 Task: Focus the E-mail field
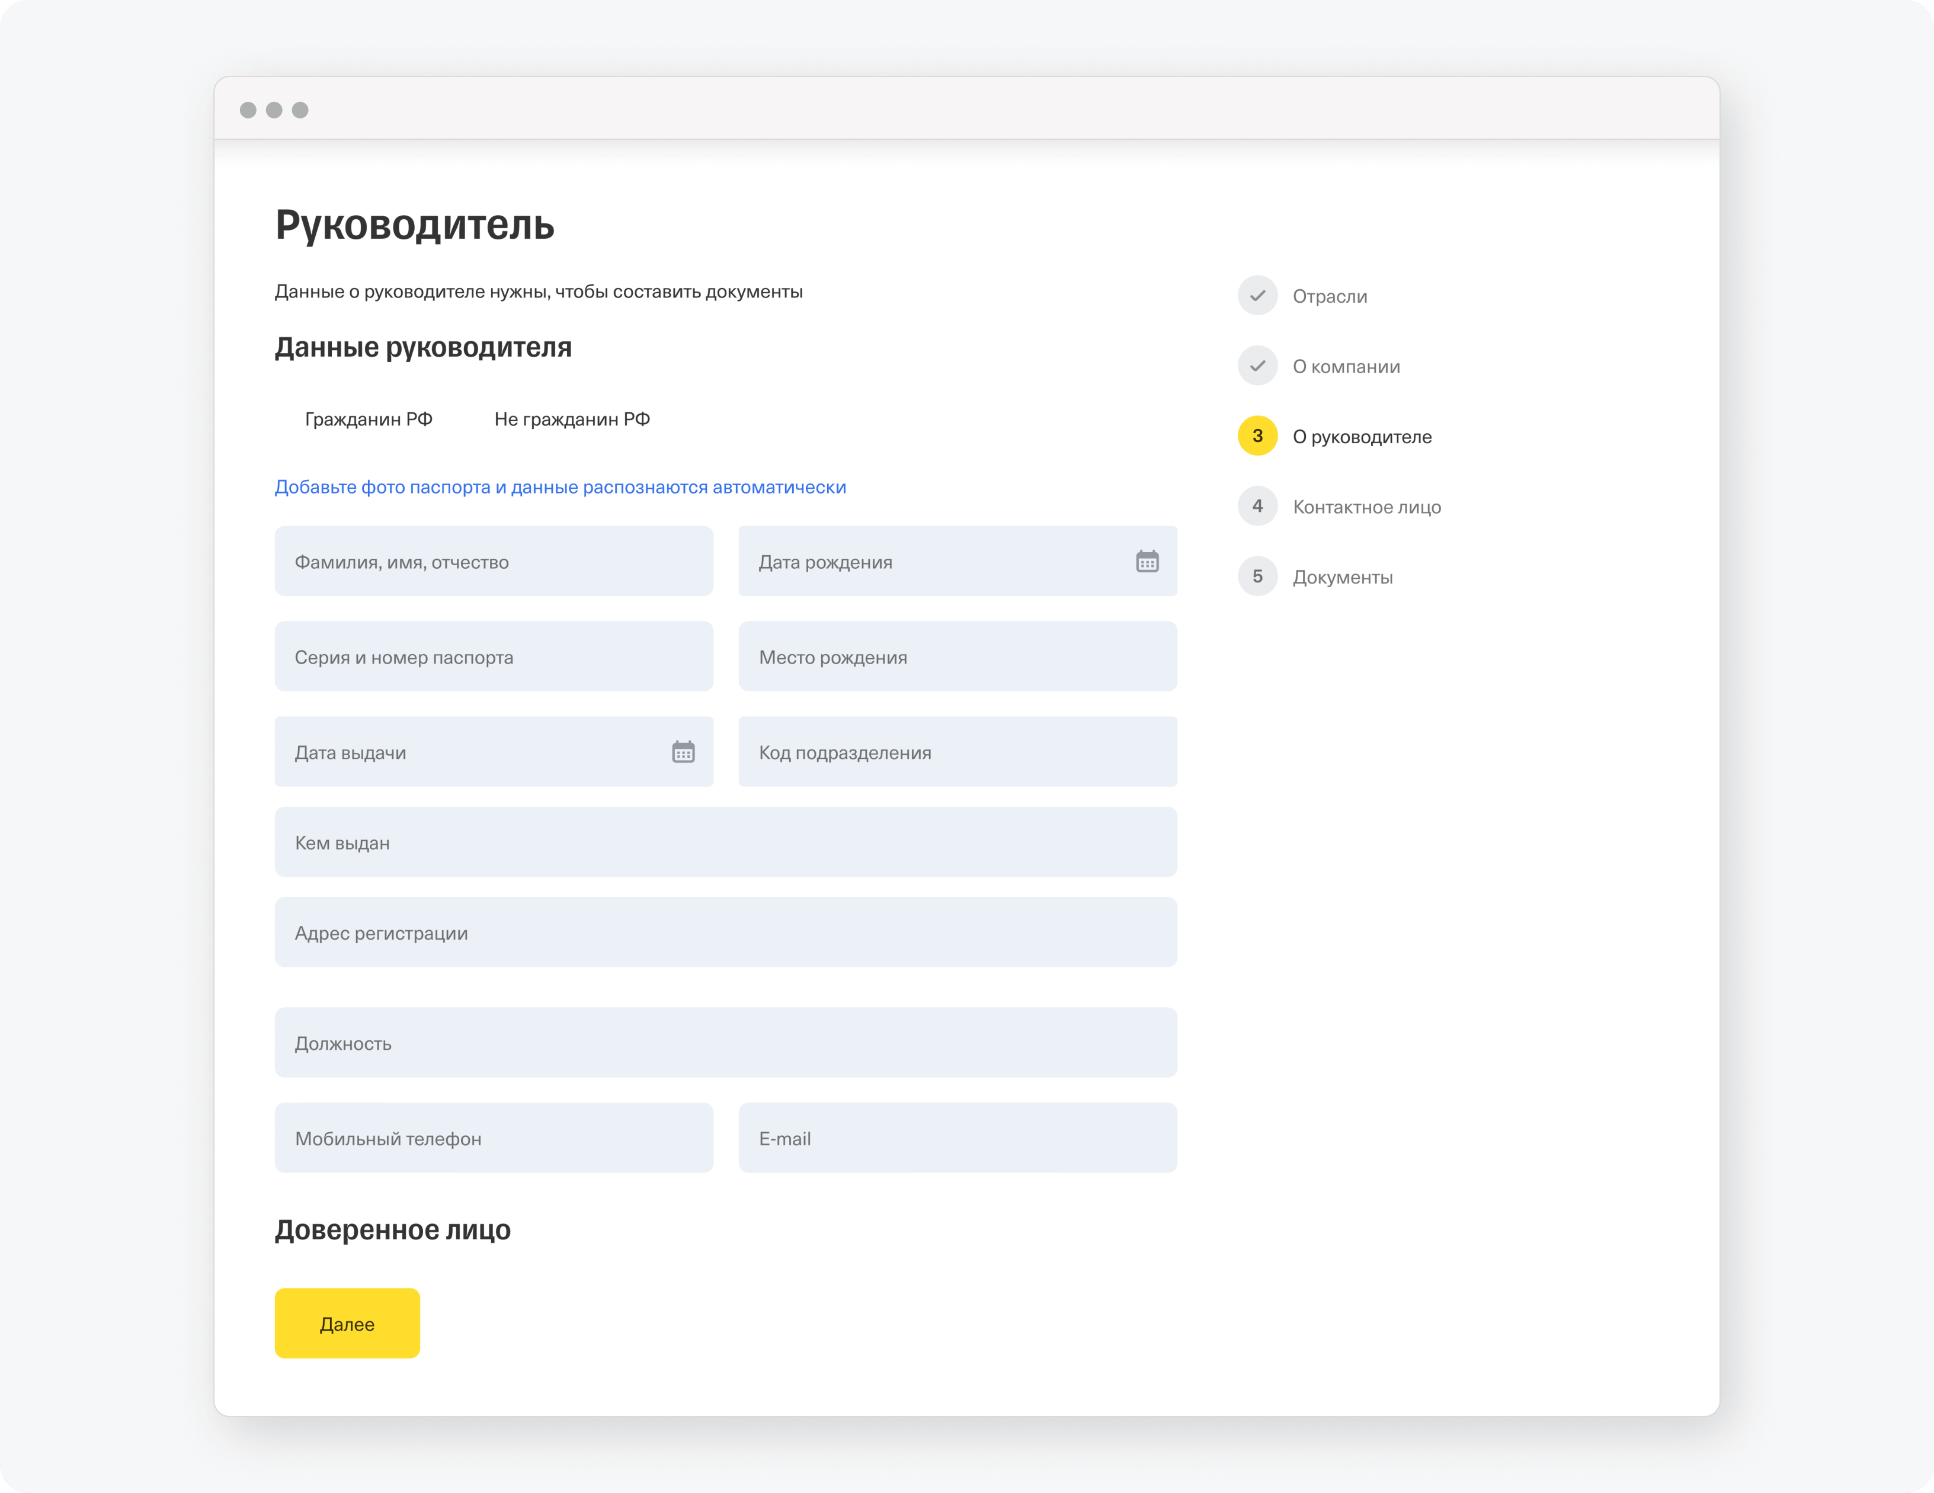tap(958, 1138)
